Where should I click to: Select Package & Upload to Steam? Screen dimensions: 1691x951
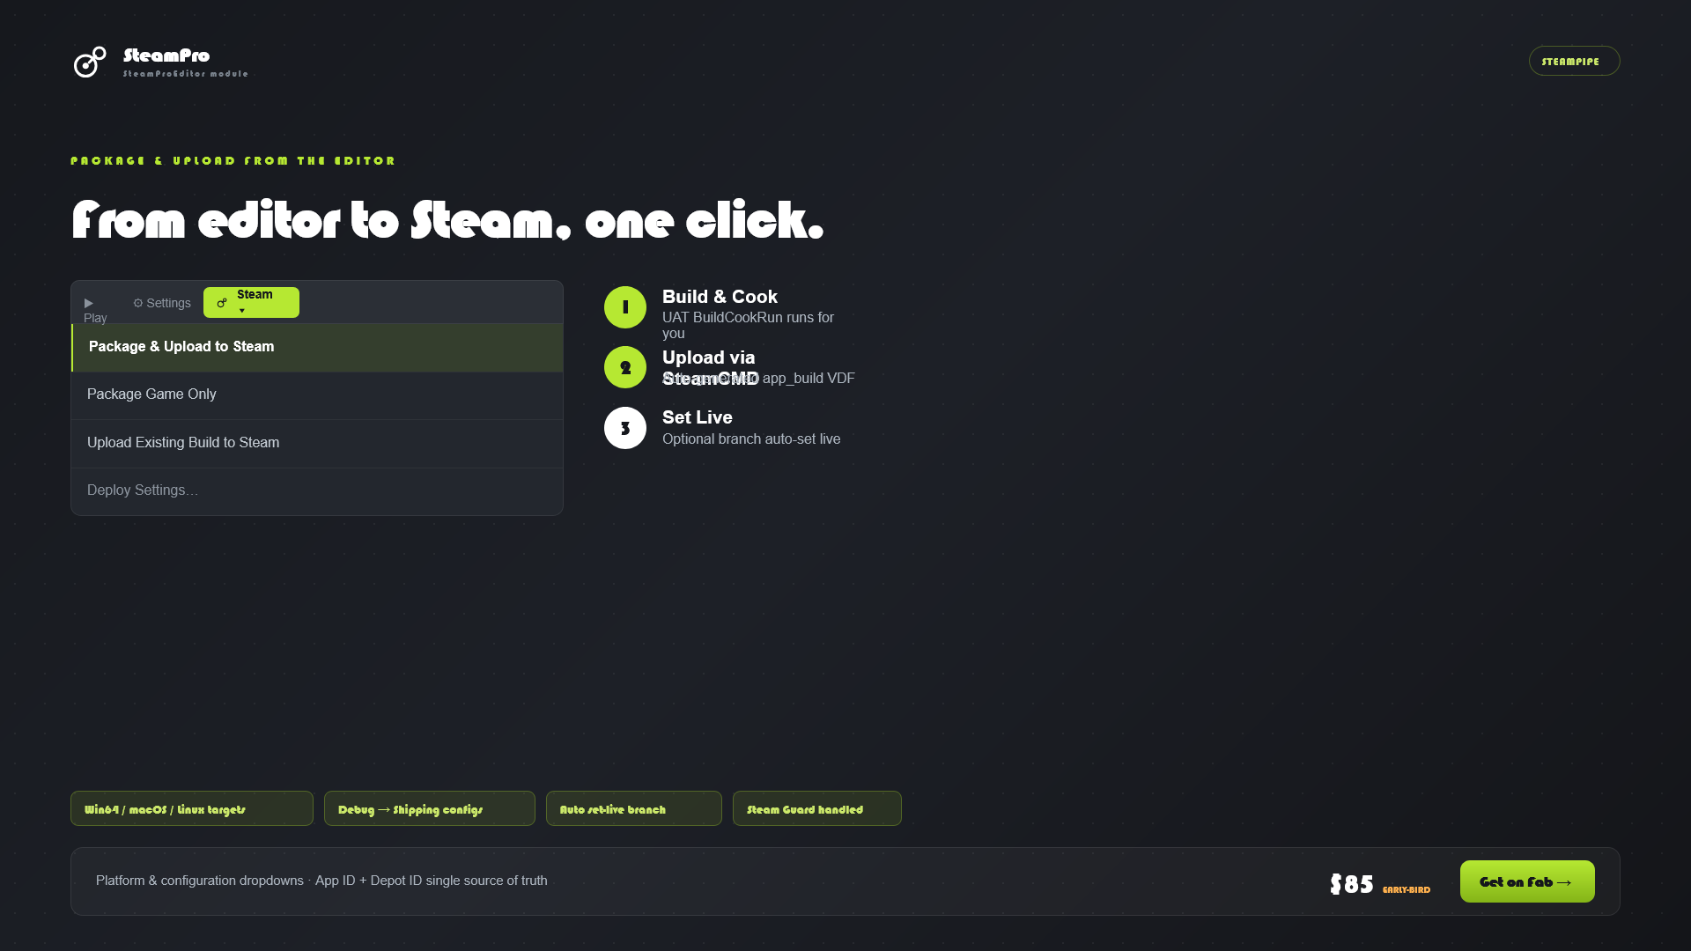317,347
